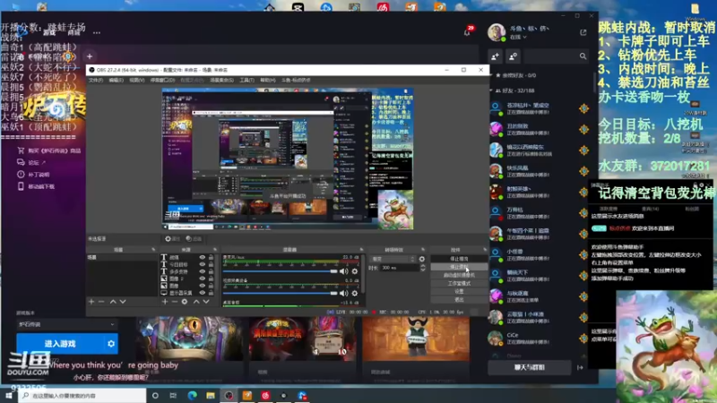
Task: Click transition duration stepper arrows
Action: click(x=422, y=268)
